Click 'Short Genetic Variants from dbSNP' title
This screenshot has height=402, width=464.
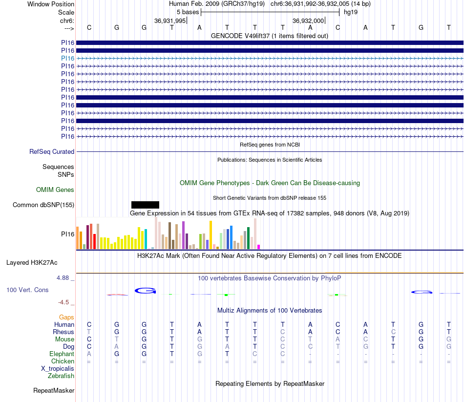(x=270, y=198)
